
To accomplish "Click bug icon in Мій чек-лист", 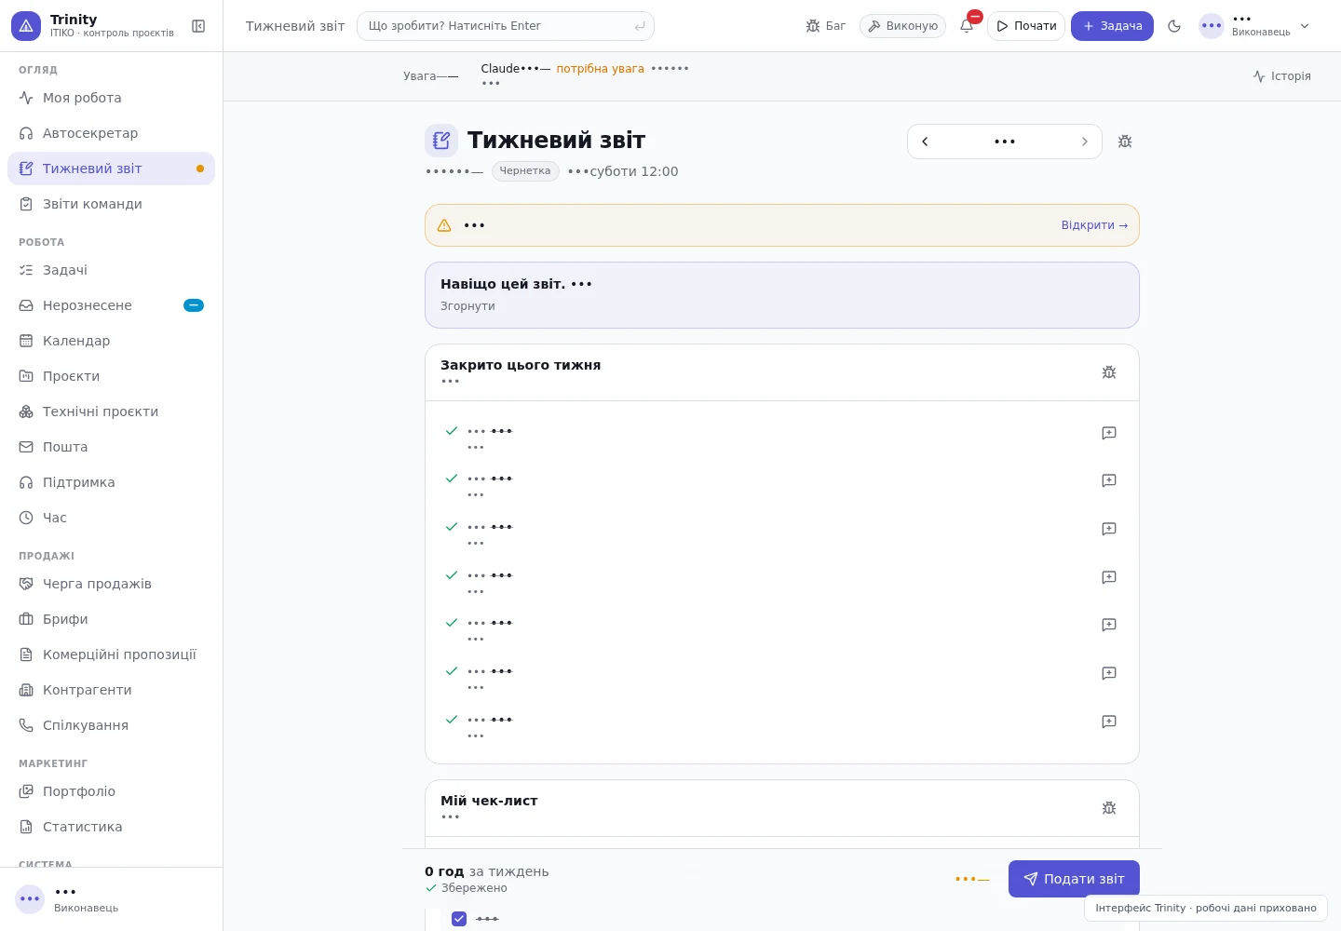I will click(x=1109, y=808).
